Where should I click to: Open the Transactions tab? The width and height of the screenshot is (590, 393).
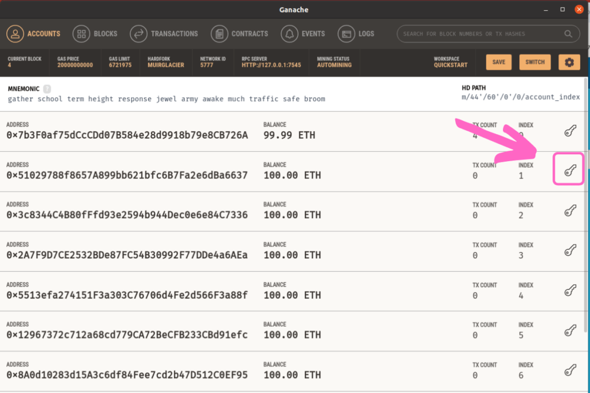164,34
